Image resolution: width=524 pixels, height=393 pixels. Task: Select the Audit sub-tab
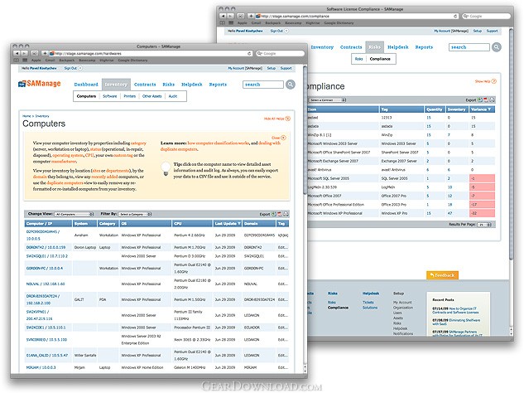tap(173, 96)
